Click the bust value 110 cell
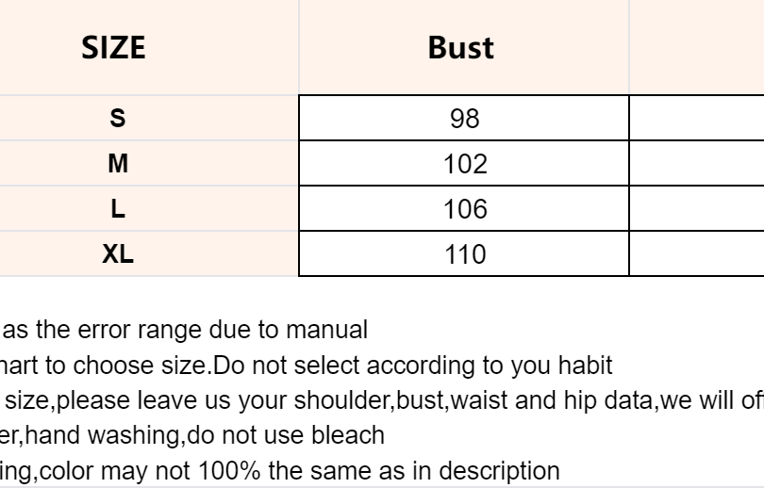This screenshot has width=764, height=488. [464, 254]
